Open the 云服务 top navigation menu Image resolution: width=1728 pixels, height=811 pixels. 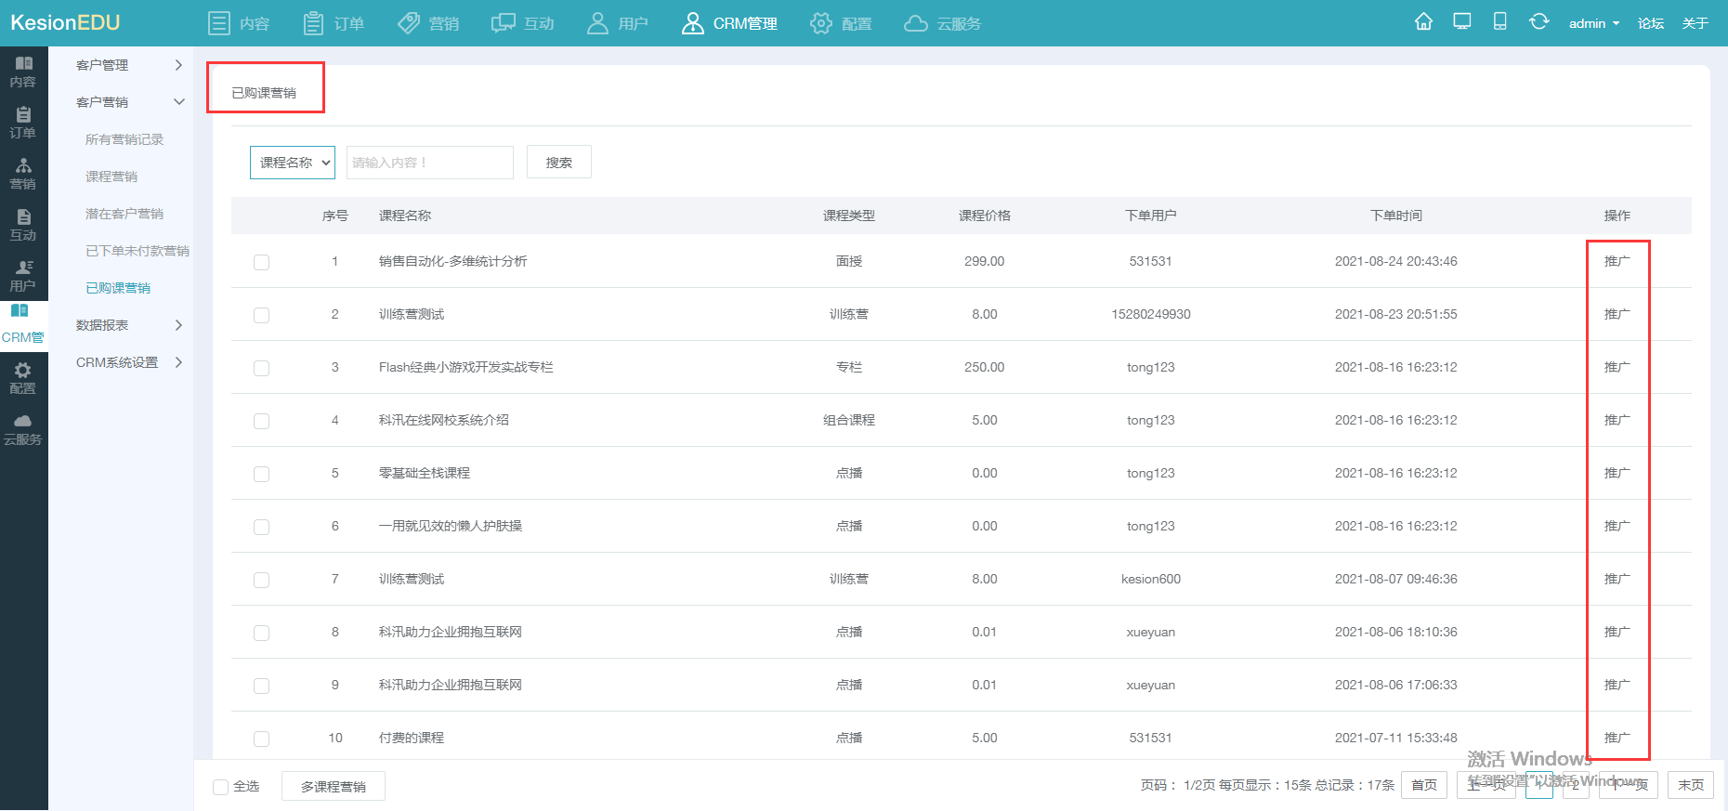(943, 23)
